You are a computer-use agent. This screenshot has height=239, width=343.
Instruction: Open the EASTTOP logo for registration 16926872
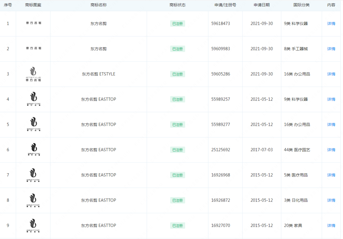(33, 200)
